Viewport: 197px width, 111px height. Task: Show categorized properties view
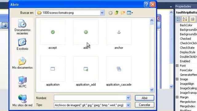point(179,19)
